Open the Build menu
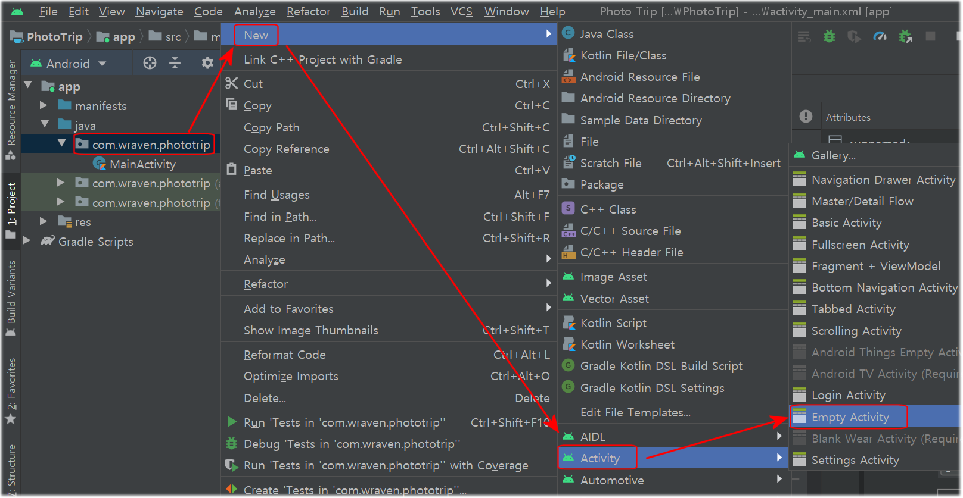Viewport: 963px width, 498px height. (355, 11)
